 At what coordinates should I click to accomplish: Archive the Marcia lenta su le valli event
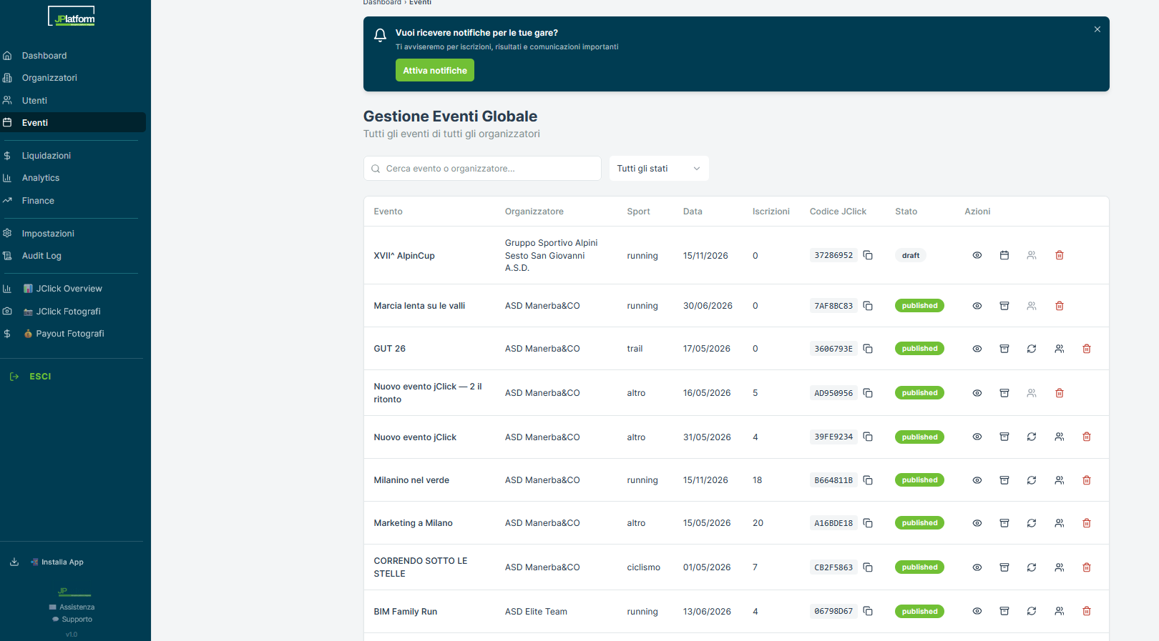coord(1004,306)
